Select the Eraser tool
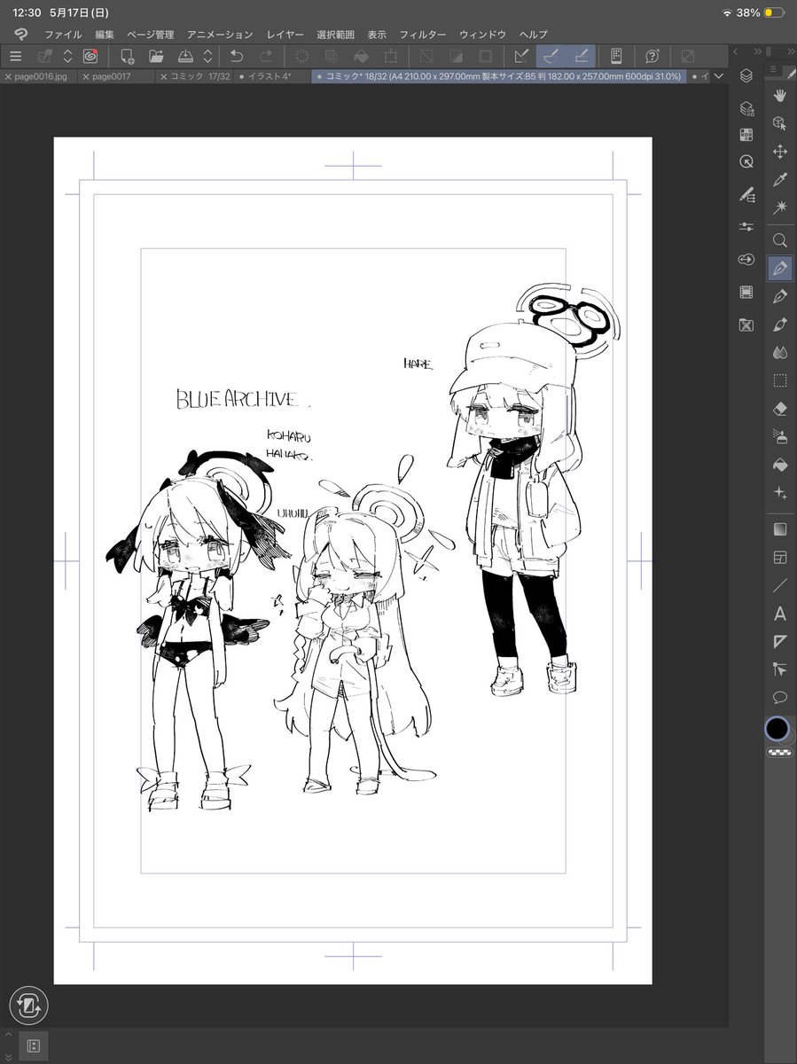 [780, 409]
